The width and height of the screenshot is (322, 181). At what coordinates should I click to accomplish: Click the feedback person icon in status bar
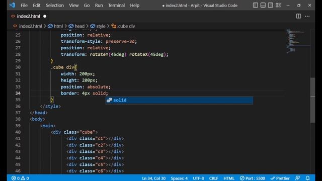297,178
